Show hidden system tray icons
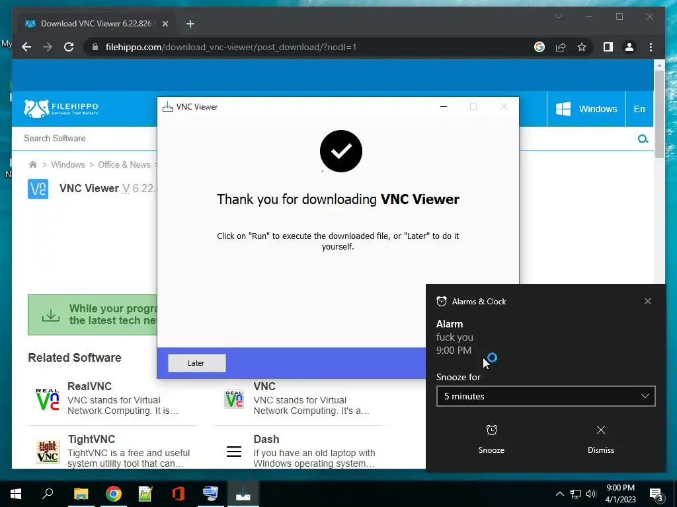 coord(559,494)
